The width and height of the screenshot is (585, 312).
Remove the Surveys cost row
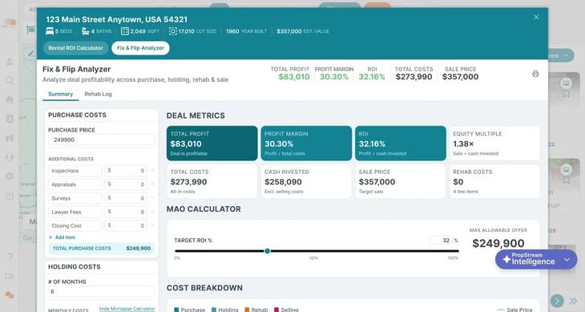[x=152, y=198]
